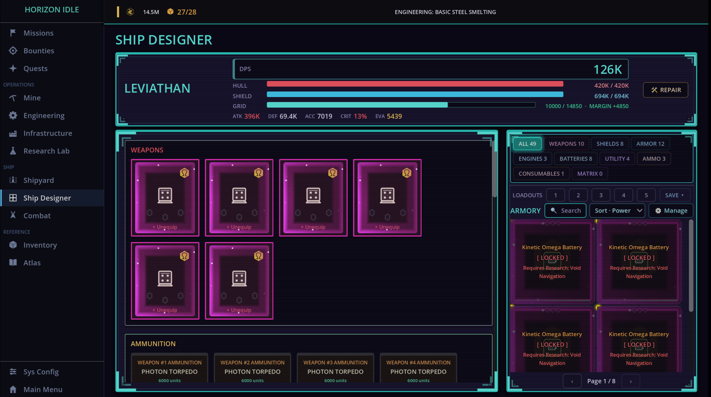Viewport: 711px width, 397px height.
Task: Open Inventory via the cube icon
Action: [13, 245]
